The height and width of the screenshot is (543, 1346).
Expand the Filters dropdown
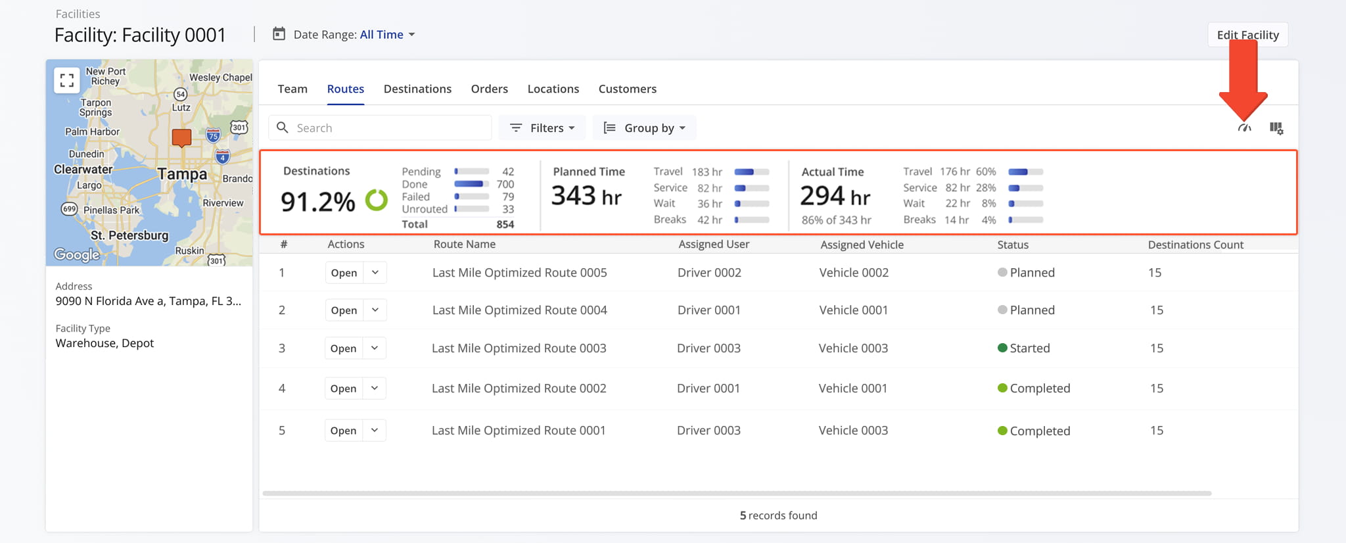pyautogui.click(x=543, y=128)
